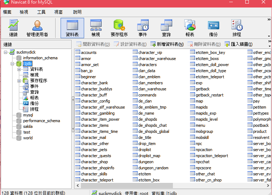Select information_schema database in tree

coord(40,58)
